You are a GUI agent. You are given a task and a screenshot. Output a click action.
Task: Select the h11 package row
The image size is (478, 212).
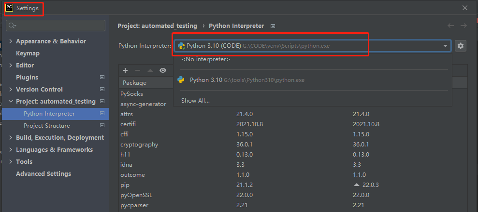pos(293,155)
